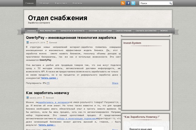Click date июля 2, 2014
Image resolution: width=196 pixels, height=130 pixels.
(36, 98)
